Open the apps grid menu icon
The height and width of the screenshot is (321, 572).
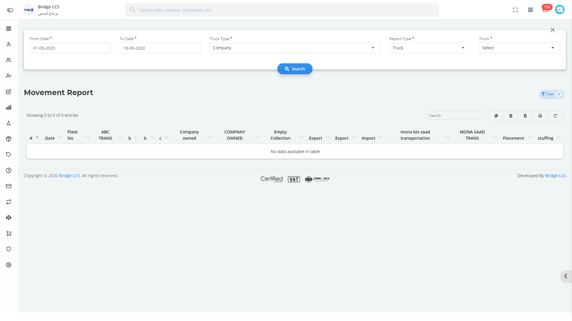(x=530, y=10)
